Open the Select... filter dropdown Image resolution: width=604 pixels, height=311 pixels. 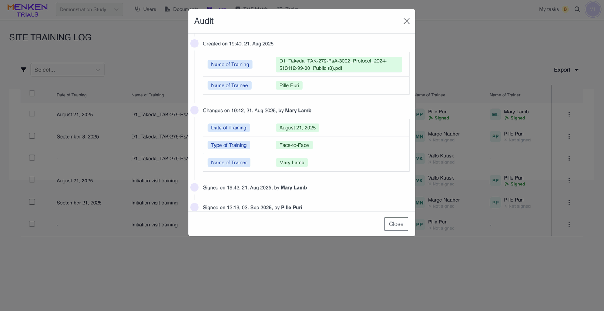click(x=67, y=70)
